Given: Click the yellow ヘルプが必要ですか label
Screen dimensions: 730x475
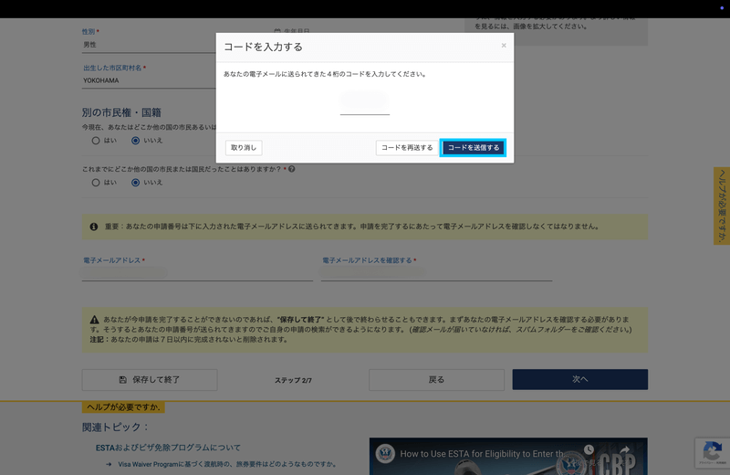Looking at the screenshot, I should [123, 406].
